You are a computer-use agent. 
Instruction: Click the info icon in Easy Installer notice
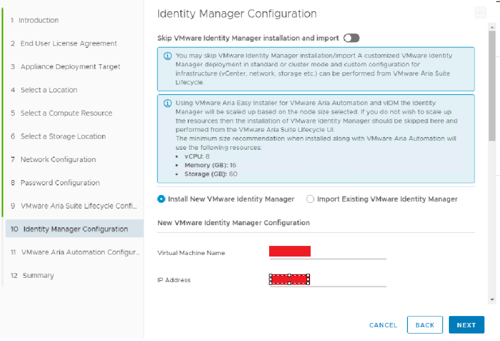click(168, 103)
